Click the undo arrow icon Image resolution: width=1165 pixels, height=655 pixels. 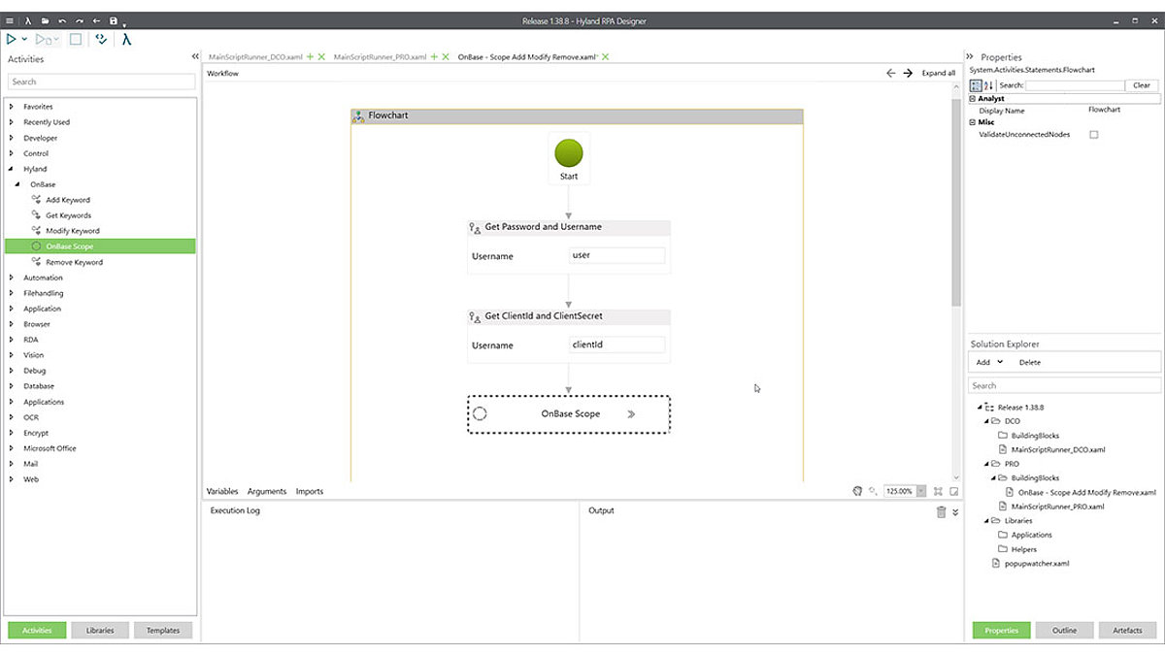coord(62,20)
